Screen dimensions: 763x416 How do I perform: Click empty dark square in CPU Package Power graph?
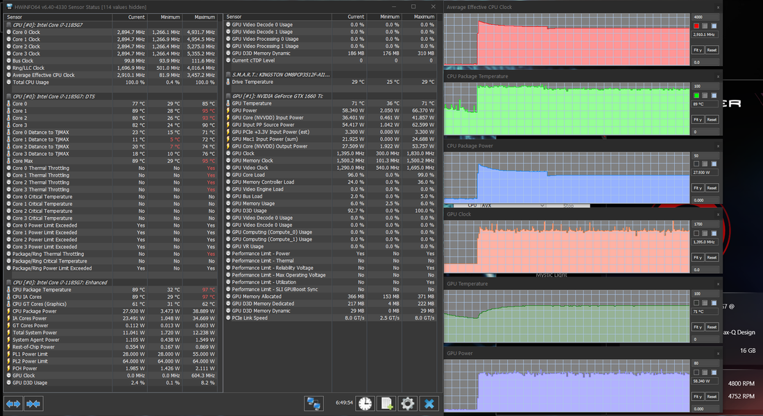coord(696,164)
